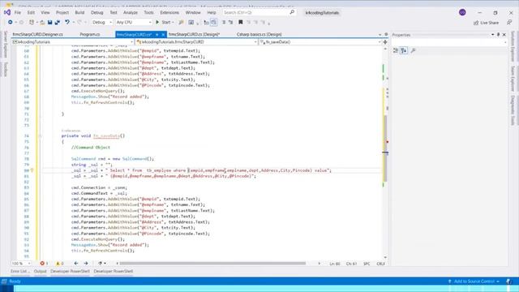The width and height of the screenshot is (519, 292).
Task: Click the Open File icon in toolbar
Action: tap(42, 22)
